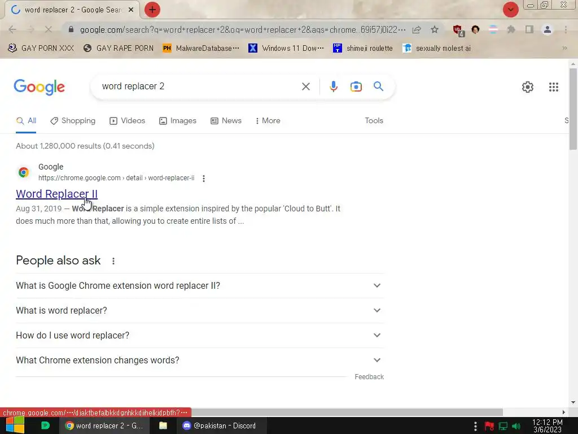Image resolution: width=578 pixels, height=434 pixels.
Task: Open result options three dots near URL
Action: [203, 179]
